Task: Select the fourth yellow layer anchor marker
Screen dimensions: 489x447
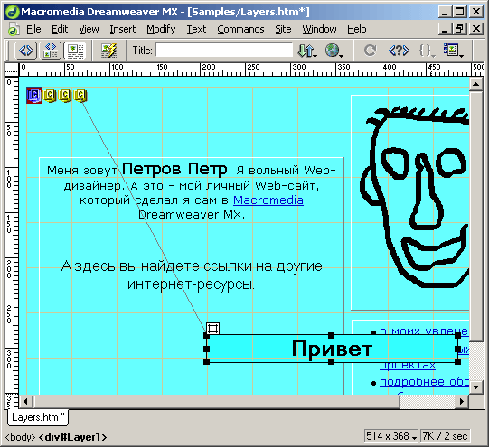Action: point(80,96)
